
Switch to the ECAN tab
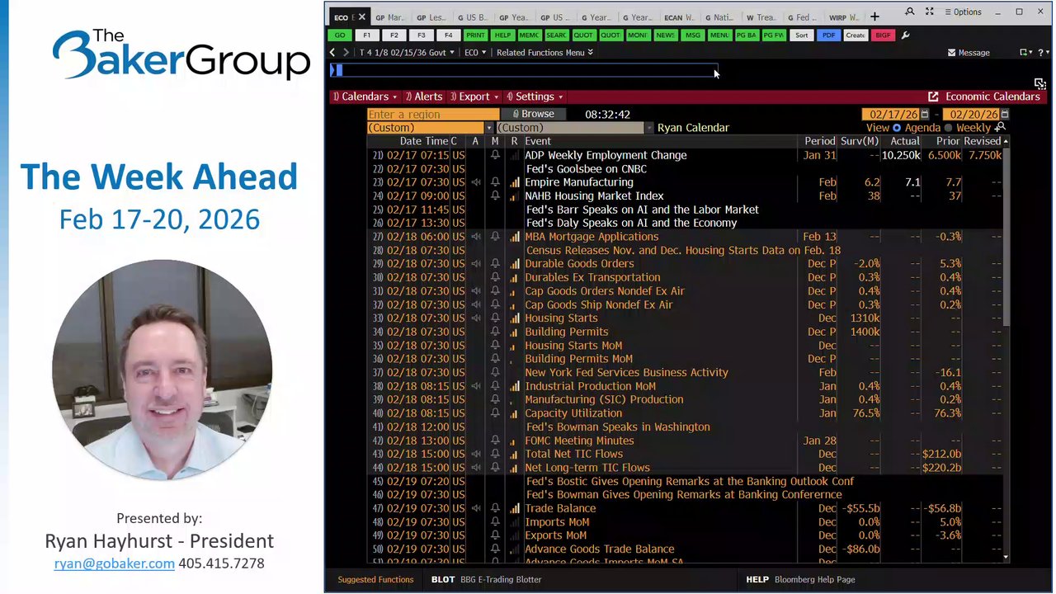click(x=678, y=17)
